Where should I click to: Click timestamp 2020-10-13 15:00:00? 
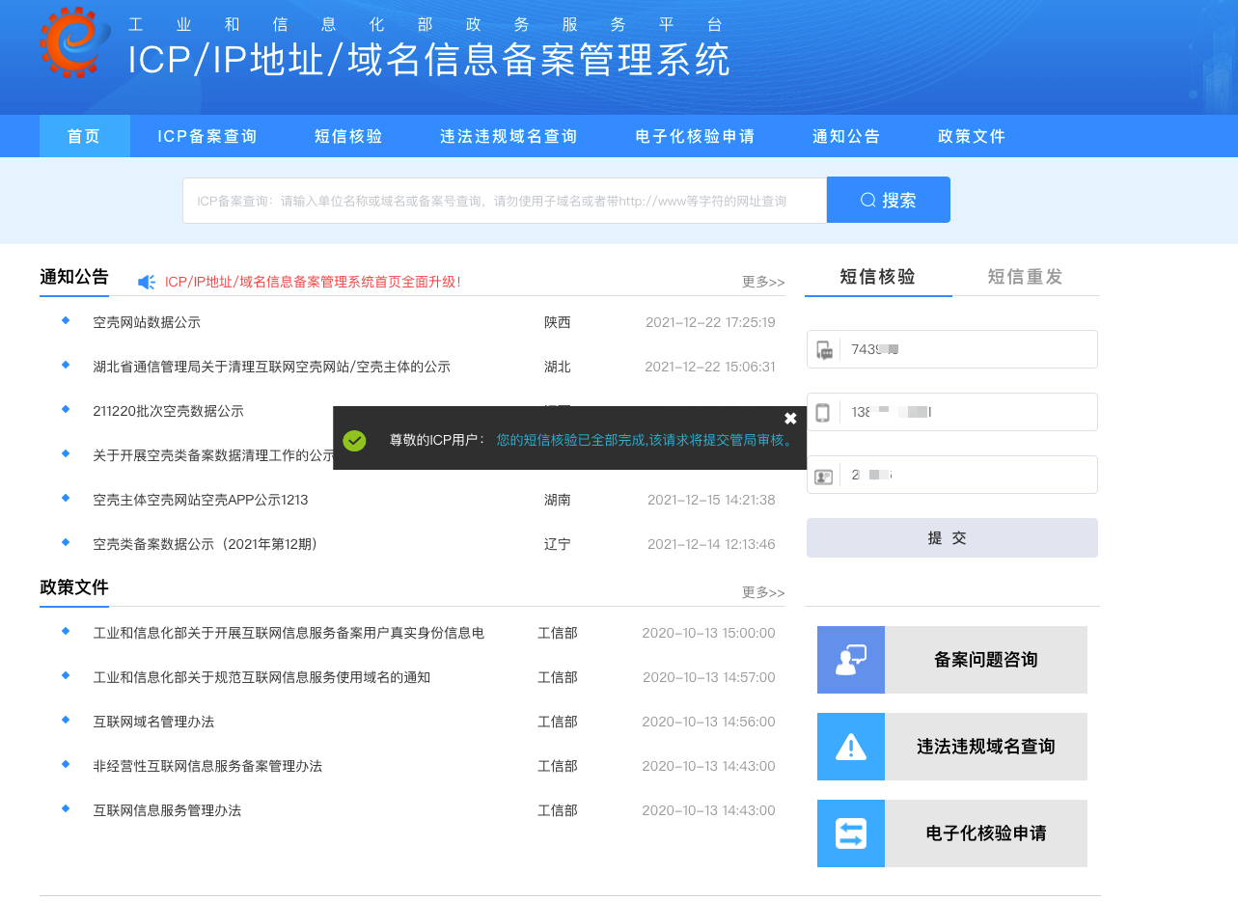[x=708, y=633]
